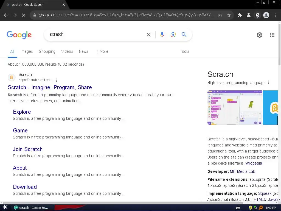The height and width of the screenshot is (211, 281).
Task: Open the Squeak implementation language link
Action: 265,194
